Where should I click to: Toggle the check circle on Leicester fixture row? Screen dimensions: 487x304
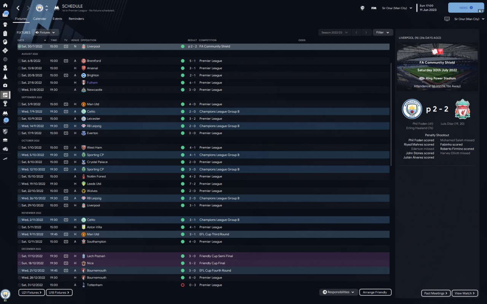(x=19, y=119)
